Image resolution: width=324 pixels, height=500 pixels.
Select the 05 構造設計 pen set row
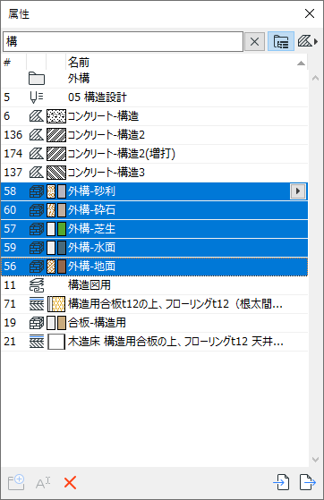(155, 97)
